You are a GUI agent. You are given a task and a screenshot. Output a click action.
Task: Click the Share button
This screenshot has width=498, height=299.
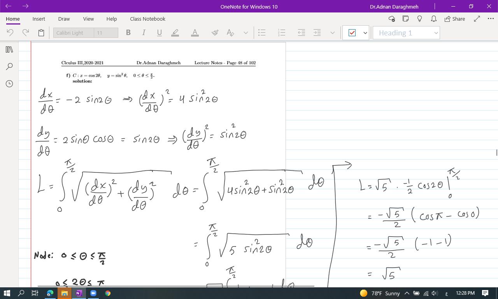[x=454, y=19]
